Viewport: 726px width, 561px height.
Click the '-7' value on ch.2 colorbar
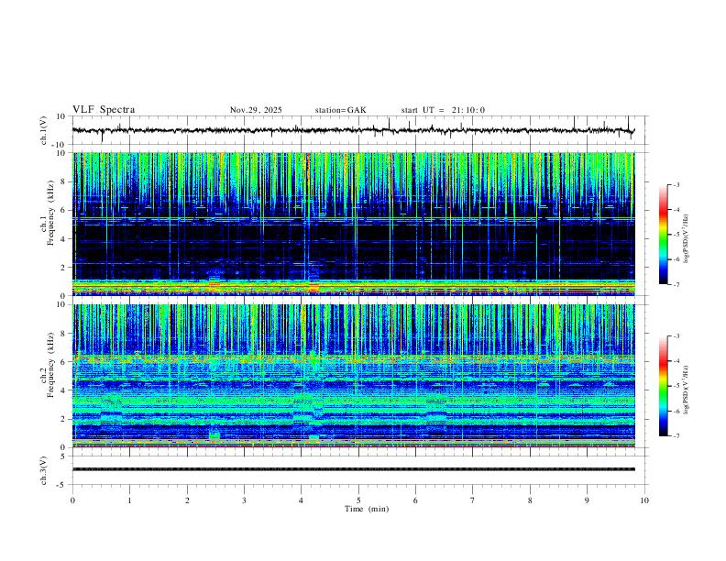point(676,436)
